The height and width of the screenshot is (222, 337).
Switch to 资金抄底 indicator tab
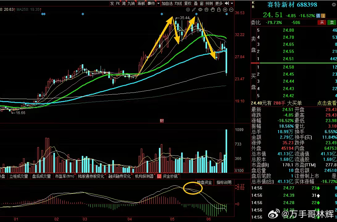pyautogui.click(x=170, y=176)
